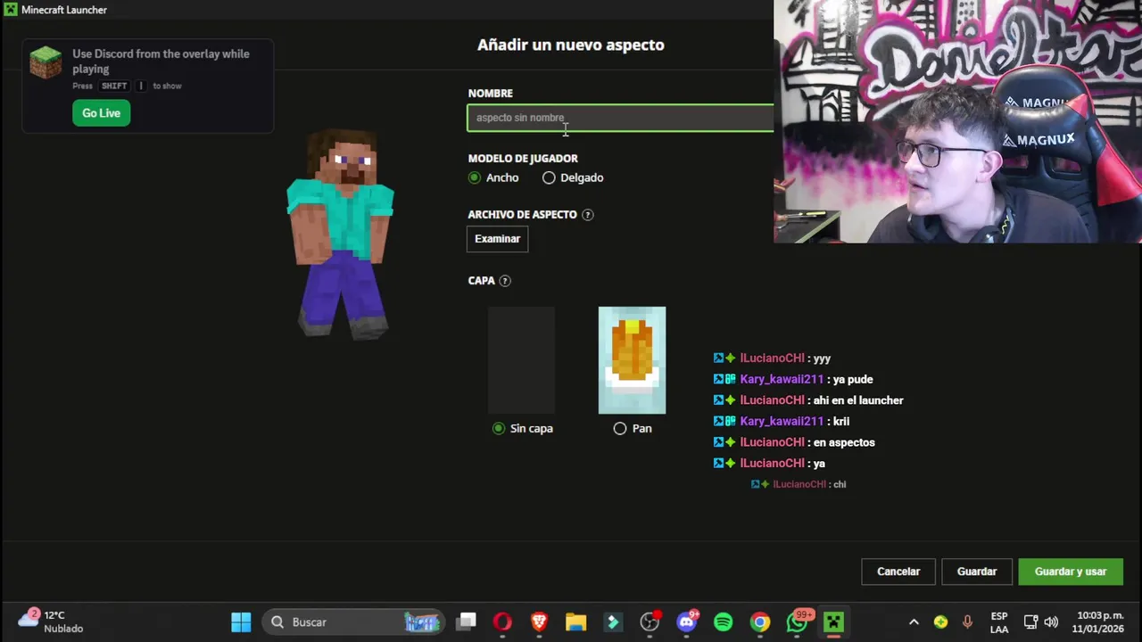Open Opera browser from taskbar
The width and height of the screenshot is (1142, 642).
[x=503, y=622]
